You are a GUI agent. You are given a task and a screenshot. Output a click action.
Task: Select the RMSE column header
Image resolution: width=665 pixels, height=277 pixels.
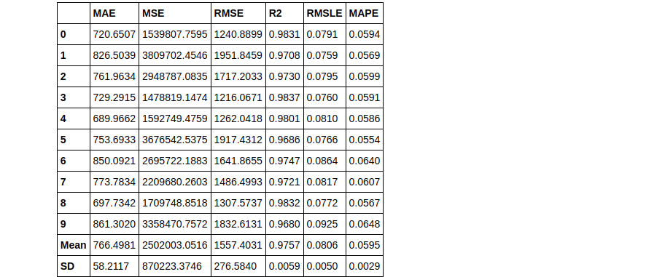click(x=229, y=13)
